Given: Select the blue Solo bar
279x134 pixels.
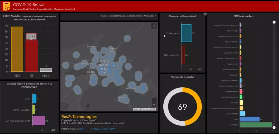Looking at the screenshot, I should [34, 99].
